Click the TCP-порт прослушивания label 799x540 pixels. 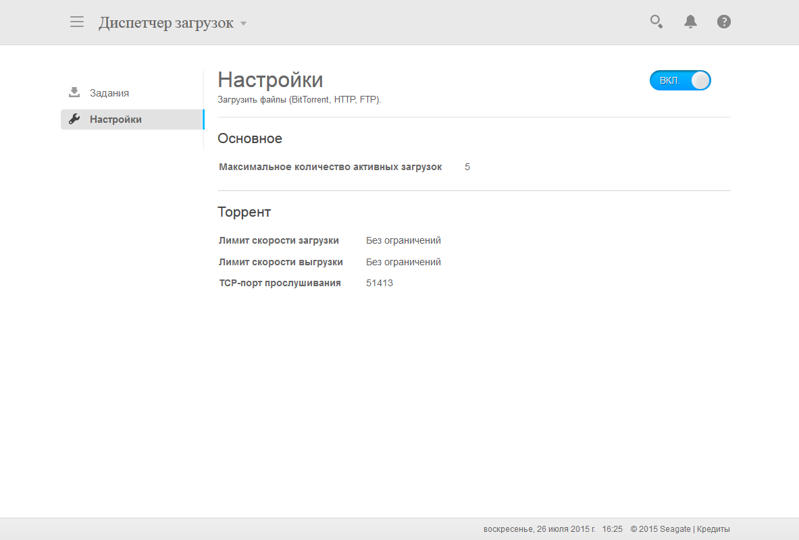tap(280, 283)
